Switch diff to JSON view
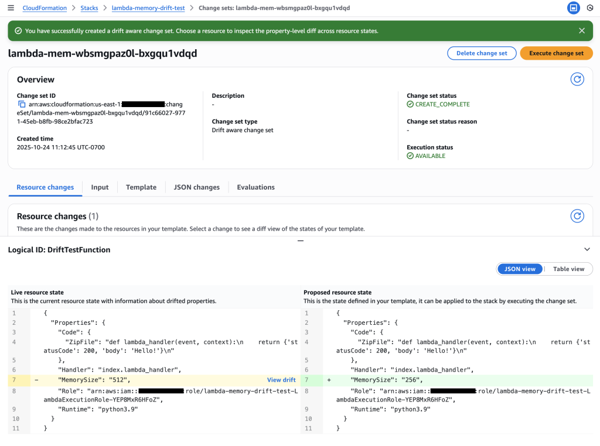 click(x=520, y=269)
